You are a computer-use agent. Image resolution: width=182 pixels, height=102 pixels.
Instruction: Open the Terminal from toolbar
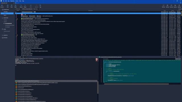coord(171,6)
